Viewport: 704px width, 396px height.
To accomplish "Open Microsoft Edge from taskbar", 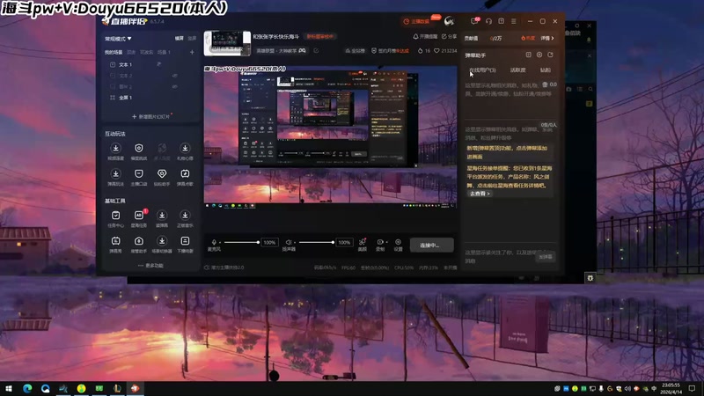I will point(27,388).
